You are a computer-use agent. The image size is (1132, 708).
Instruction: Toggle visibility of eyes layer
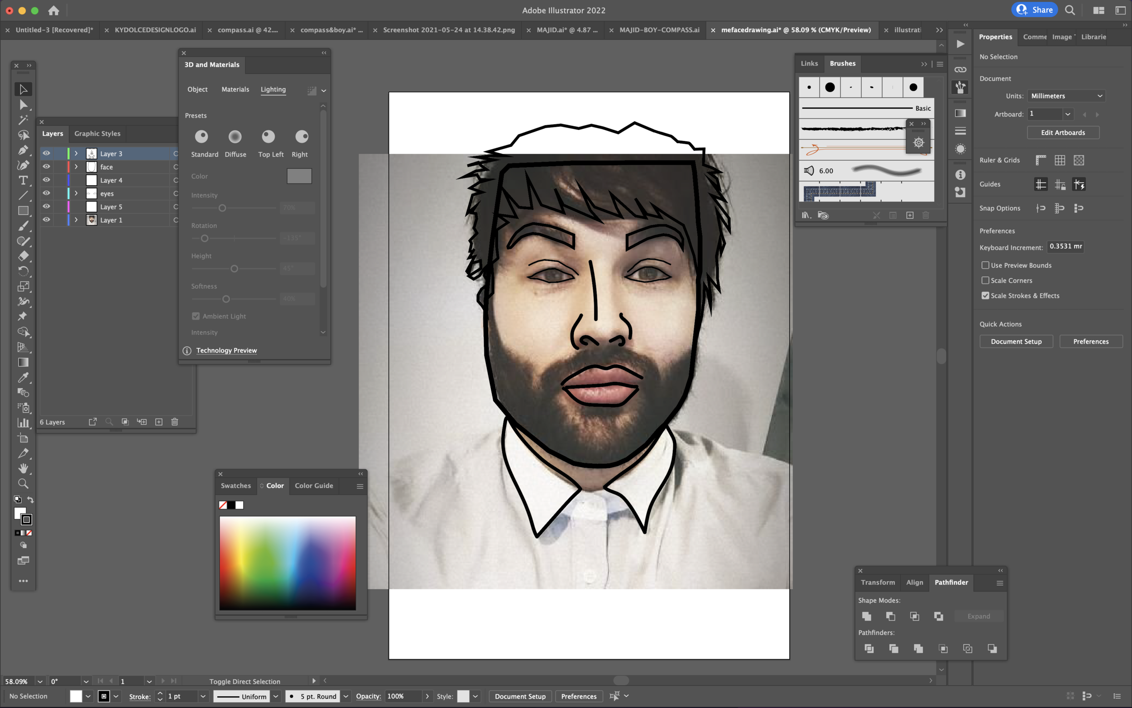(x=46, y=193)
